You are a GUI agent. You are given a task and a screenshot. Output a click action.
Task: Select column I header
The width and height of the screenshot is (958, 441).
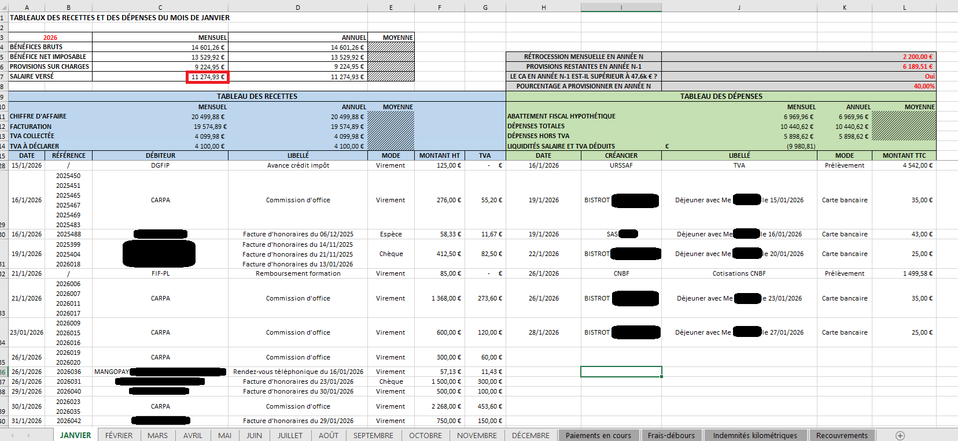click(621, 8)
